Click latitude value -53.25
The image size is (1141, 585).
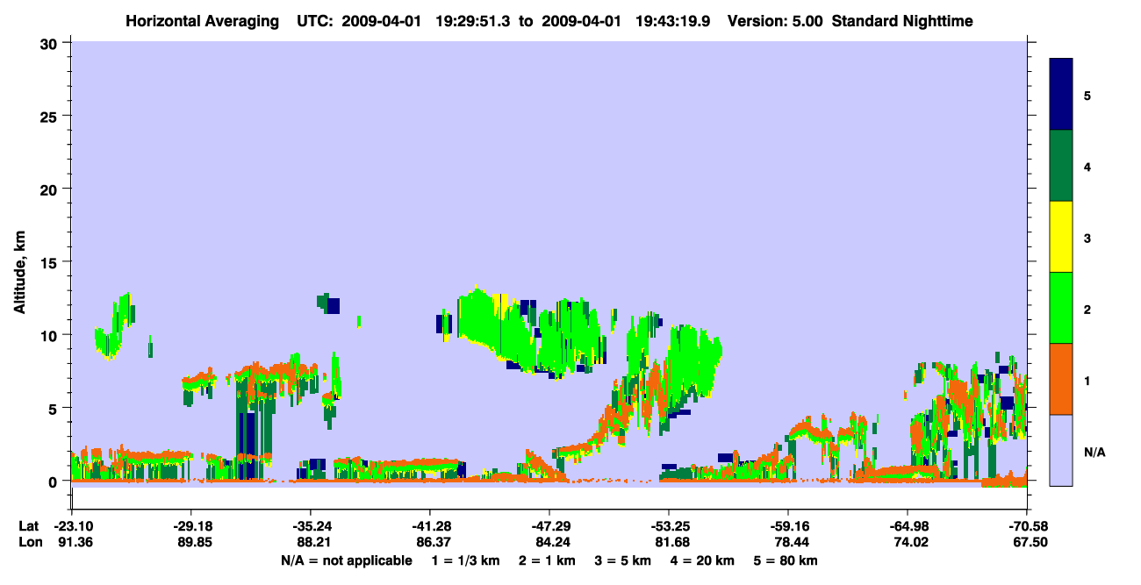(x=668, y=526)
